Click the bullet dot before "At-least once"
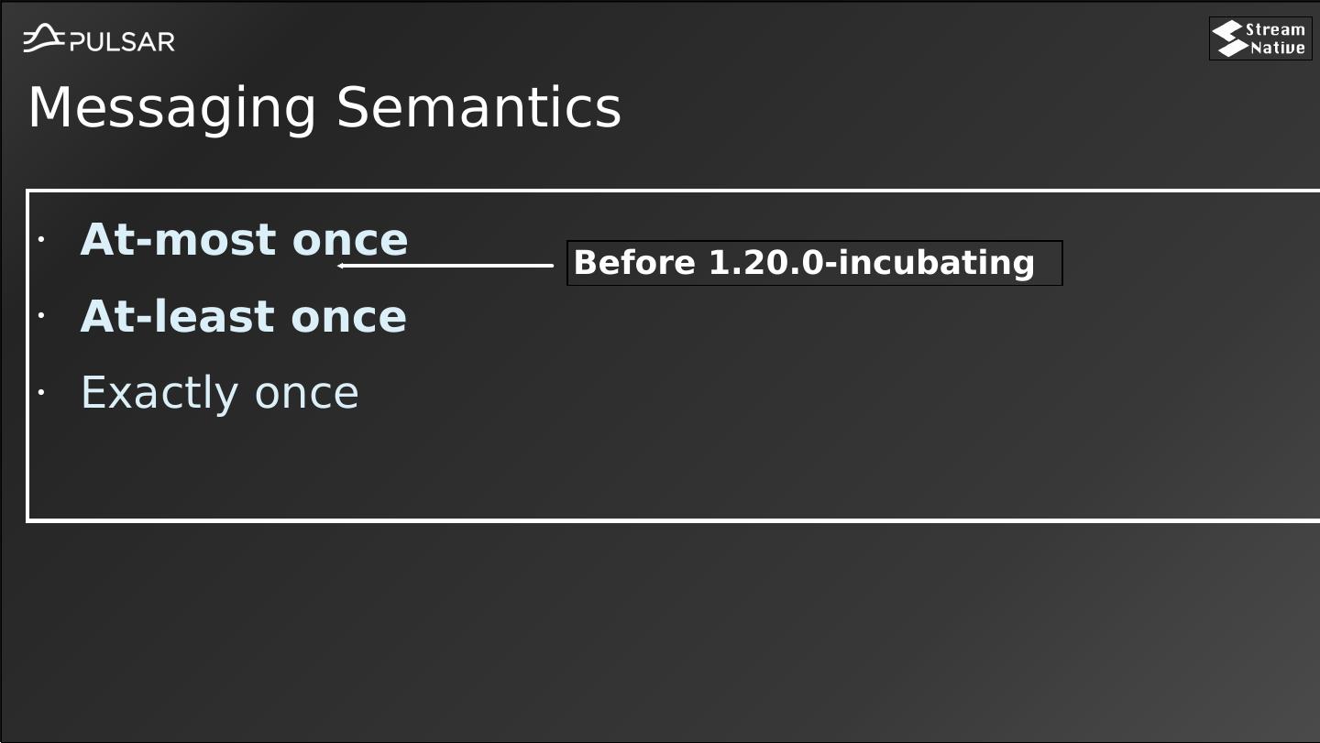Screen dimensions: 1320x743 (x=41, y=316)
